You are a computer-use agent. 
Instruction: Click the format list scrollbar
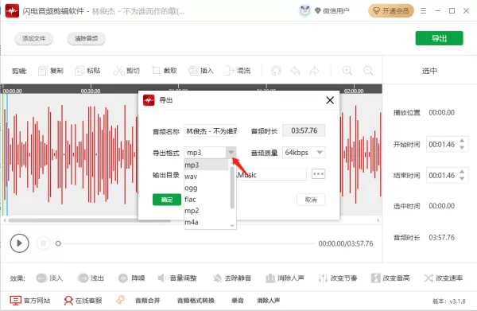(232, 189)
